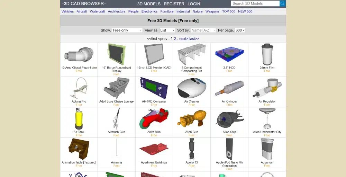The height and width of the screenshot is (177, 346).
Task: Open the Abking Pro bench image
Action: 79,88
